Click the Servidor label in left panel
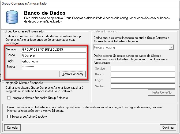Image resolution: width=180 pixels, height=134 pixels. click(x=12, y=49)
